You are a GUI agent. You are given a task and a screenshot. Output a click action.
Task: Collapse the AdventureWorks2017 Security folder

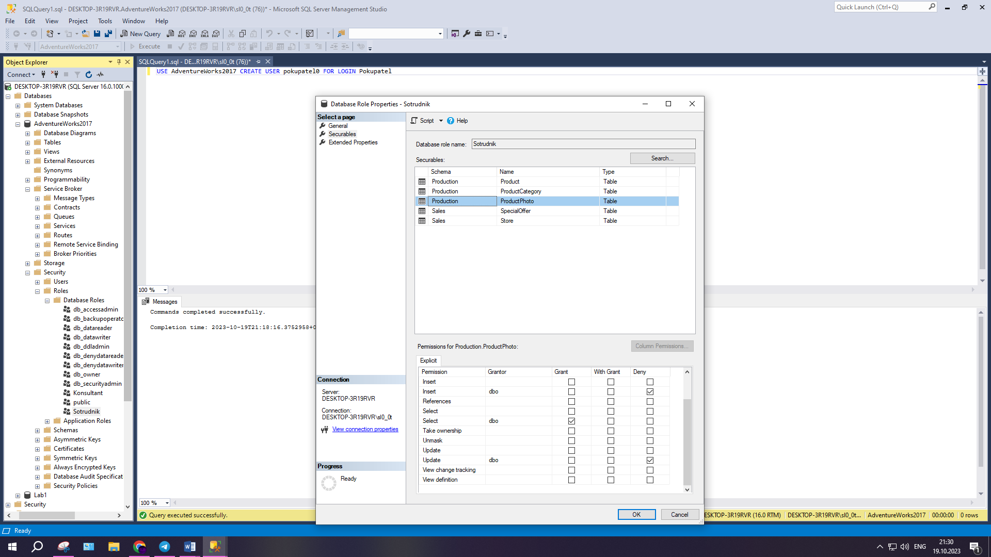coord(27,273)
